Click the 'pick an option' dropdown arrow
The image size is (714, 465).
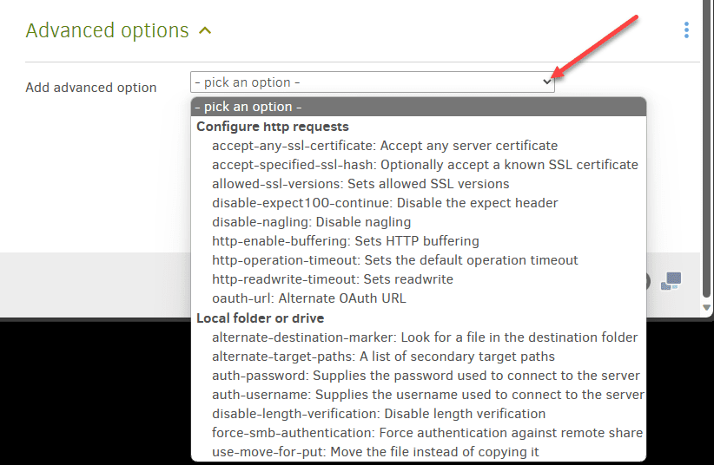(547, 82)
